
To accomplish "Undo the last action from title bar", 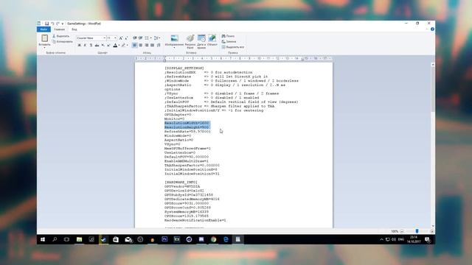I will [52, 24].
